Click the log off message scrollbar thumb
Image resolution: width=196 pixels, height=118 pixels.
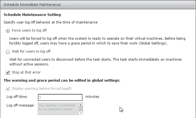click(x=81, y=109)
